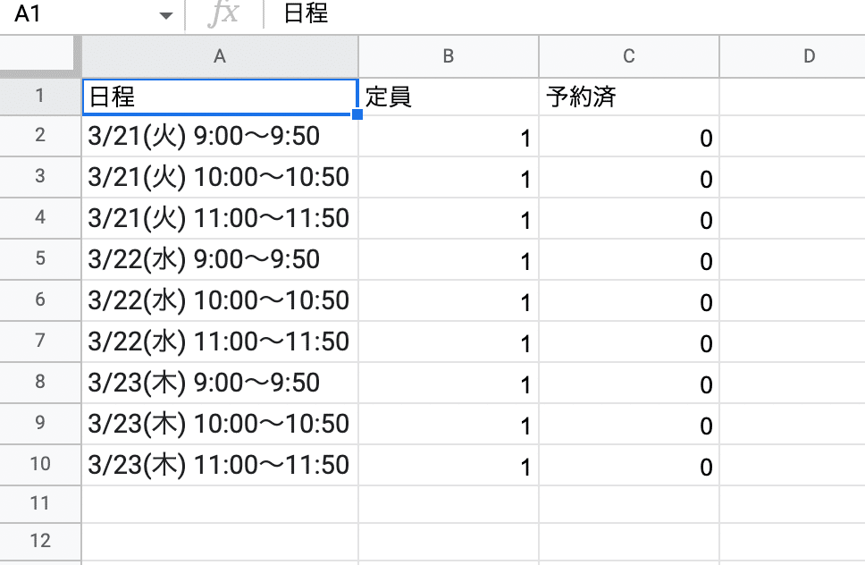Select row 10 header

pyautogui.click(x=40, y=465)
